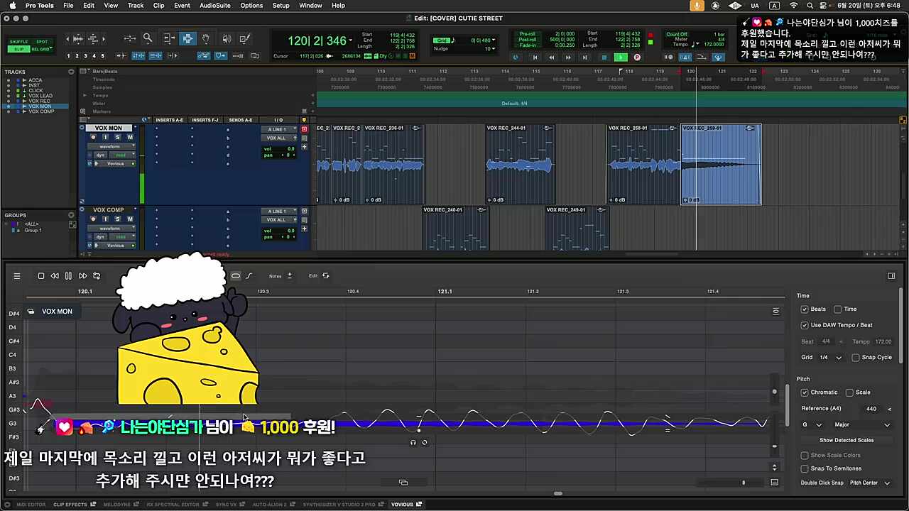Viewport: 909px width, 511px height.
Task: Switch to the CLIP EFFECTS tab
Action: pos(73,505)
